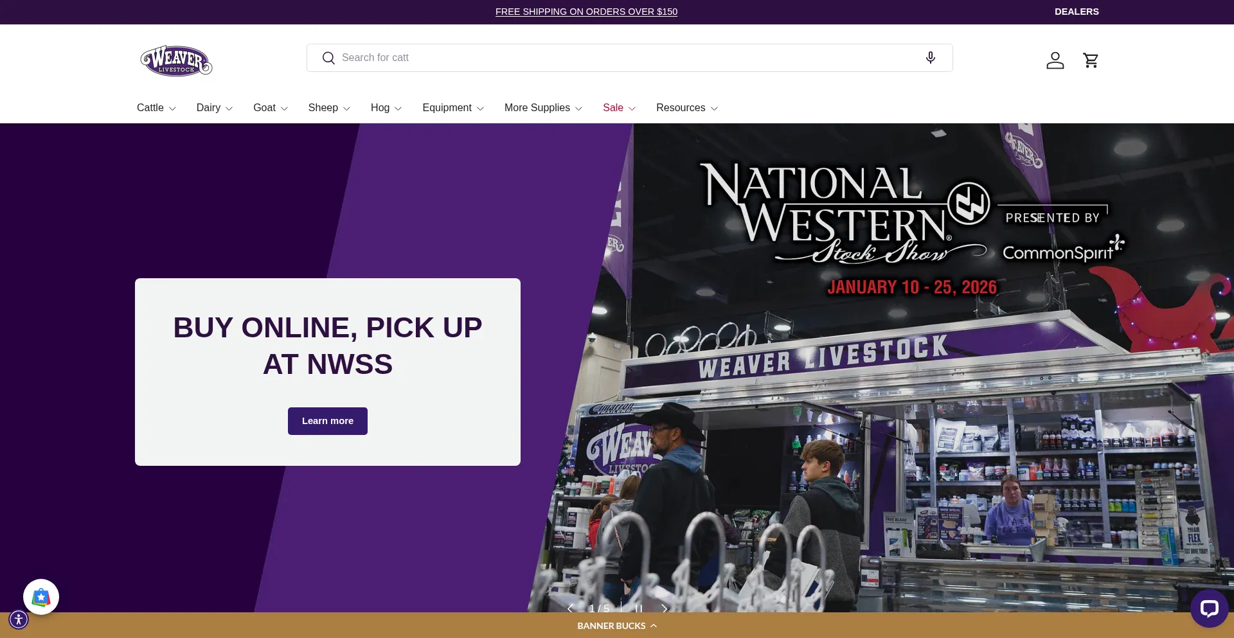Open the live chat widget
This screenshot has height=638, width=1234.
1208,608
